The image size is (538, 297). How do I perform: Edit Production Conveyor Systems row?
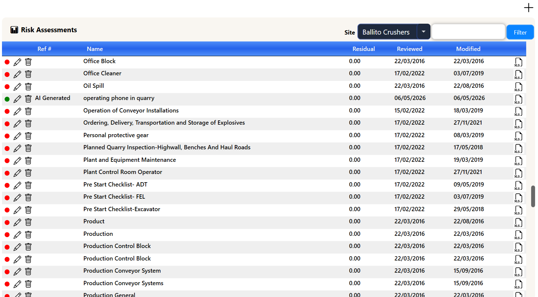pyautogui.click(x=17, y=284)
